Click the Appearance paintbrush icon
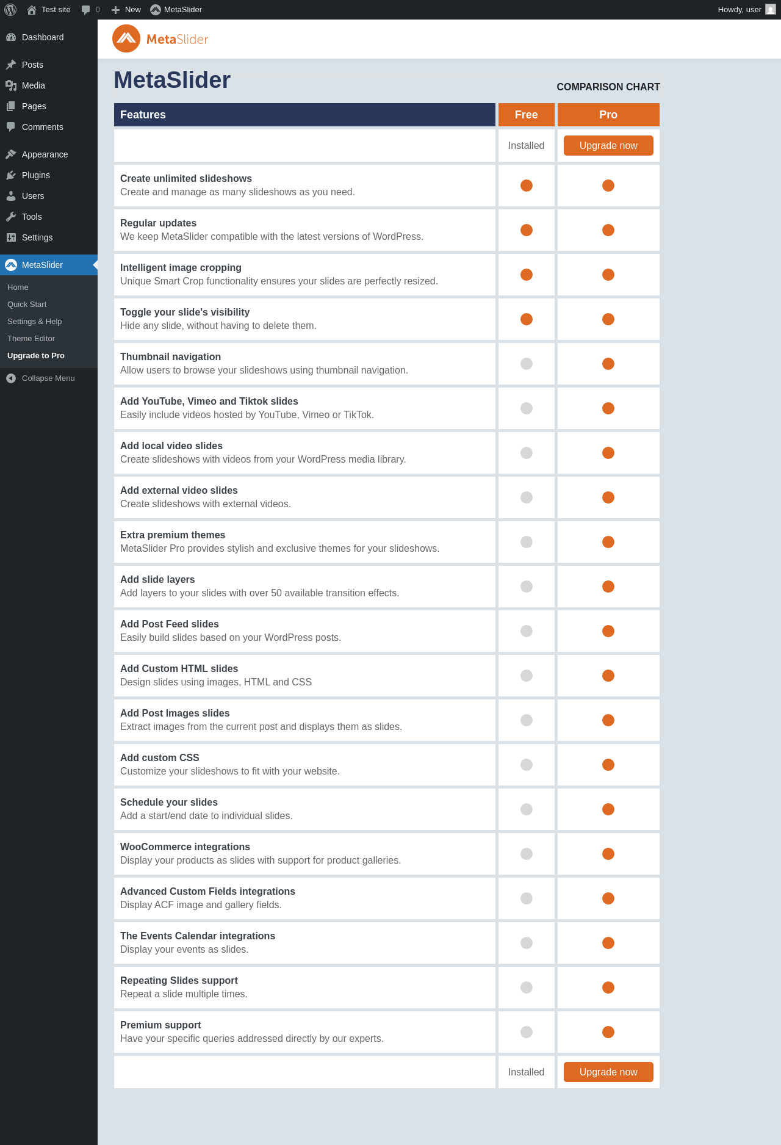Screen dimensions: 781x1145 click(x=11, y=154)
